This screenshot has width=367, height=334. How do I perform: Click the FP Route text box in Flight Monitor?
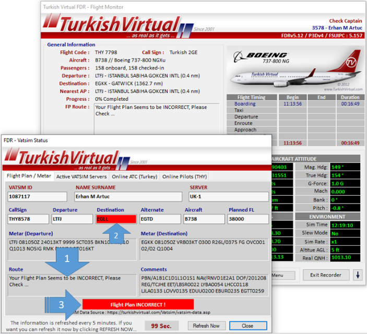coord(157,119)
